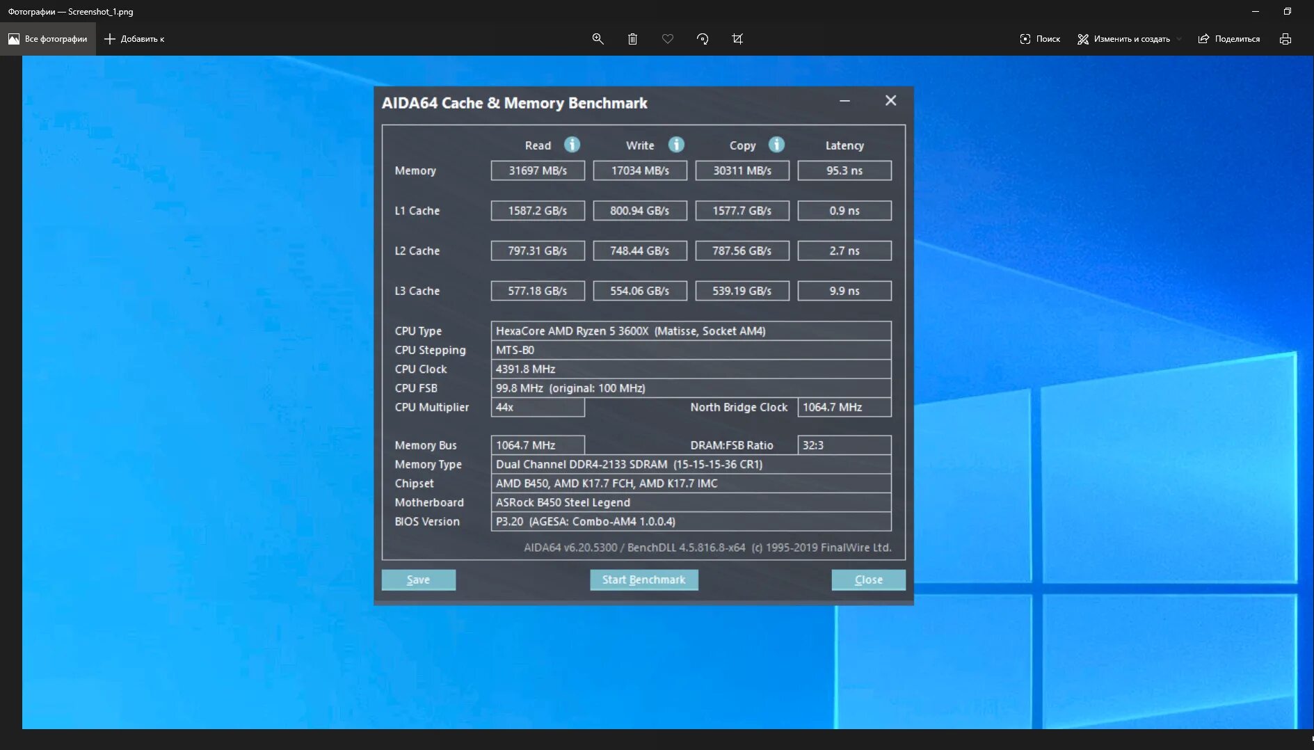Select L2 Cache Copy value 787.56 GB/s
The width and height of the screenshot is (1314, 750).
tap(742, 250)
